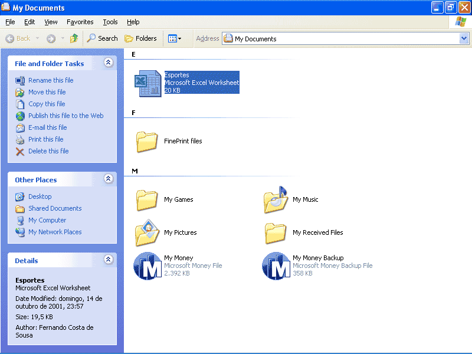Image resolution: width=472 pixels, height=354 pixels.
Task: Select the My Money Backup file icon
Action: tap(276, 265)
